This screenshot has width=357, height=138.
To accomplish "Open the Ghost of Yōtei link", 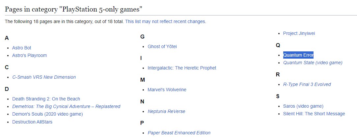I will coord(162,46).
